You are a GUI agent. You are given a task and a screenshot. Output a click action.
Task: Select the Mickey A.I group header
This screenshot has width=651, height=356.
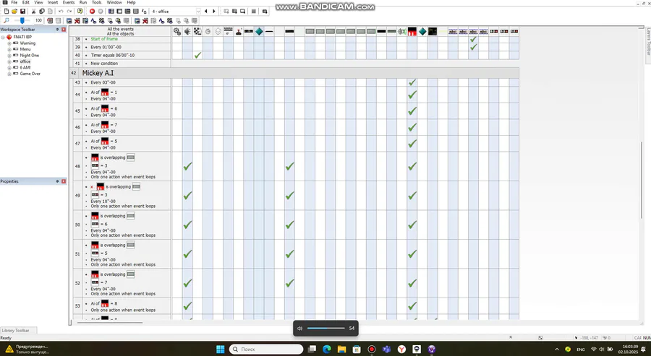(x=294, y=73)
